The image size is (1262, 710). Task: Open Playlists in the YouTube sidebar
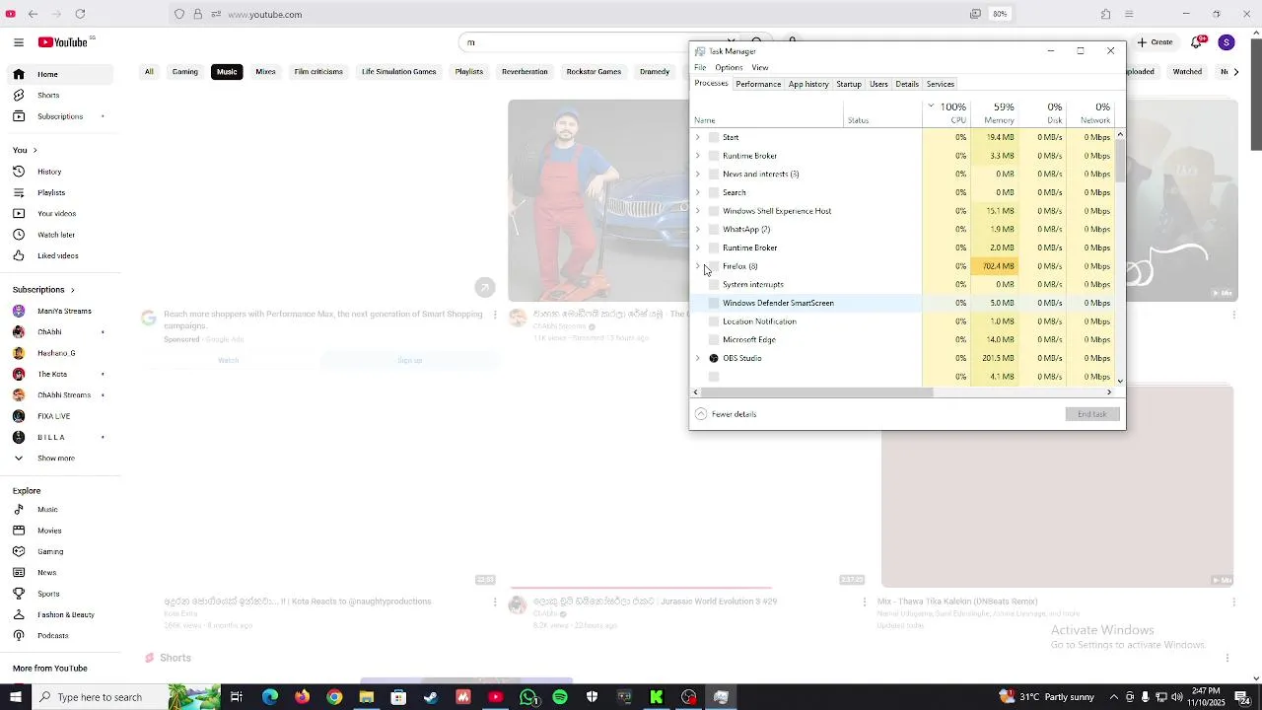[59, 192]
